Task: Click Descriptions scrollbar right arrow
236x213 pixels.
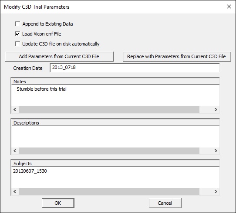Action: (216, 151)
